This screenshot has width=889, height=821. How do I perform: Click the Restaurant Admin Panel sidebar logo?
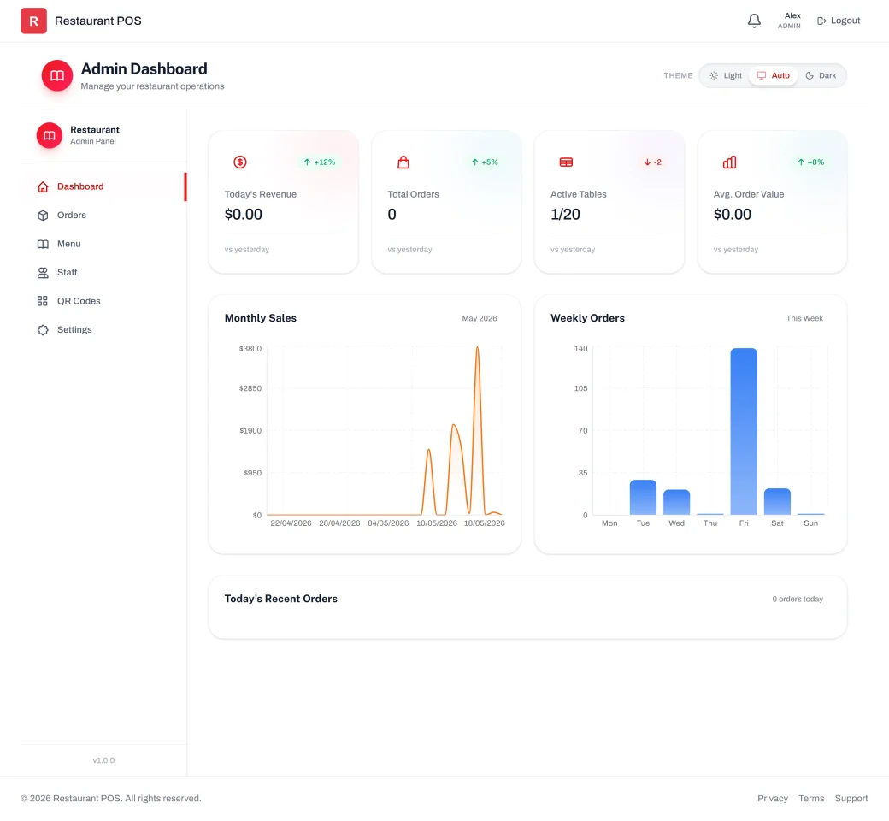coord(50,136)
